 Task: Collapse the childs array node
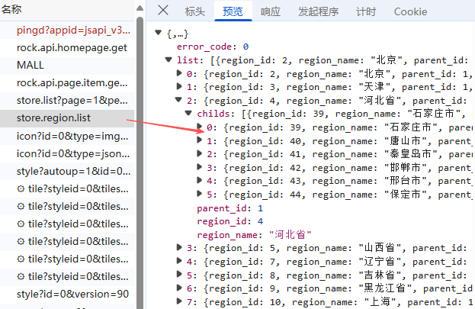188,113
